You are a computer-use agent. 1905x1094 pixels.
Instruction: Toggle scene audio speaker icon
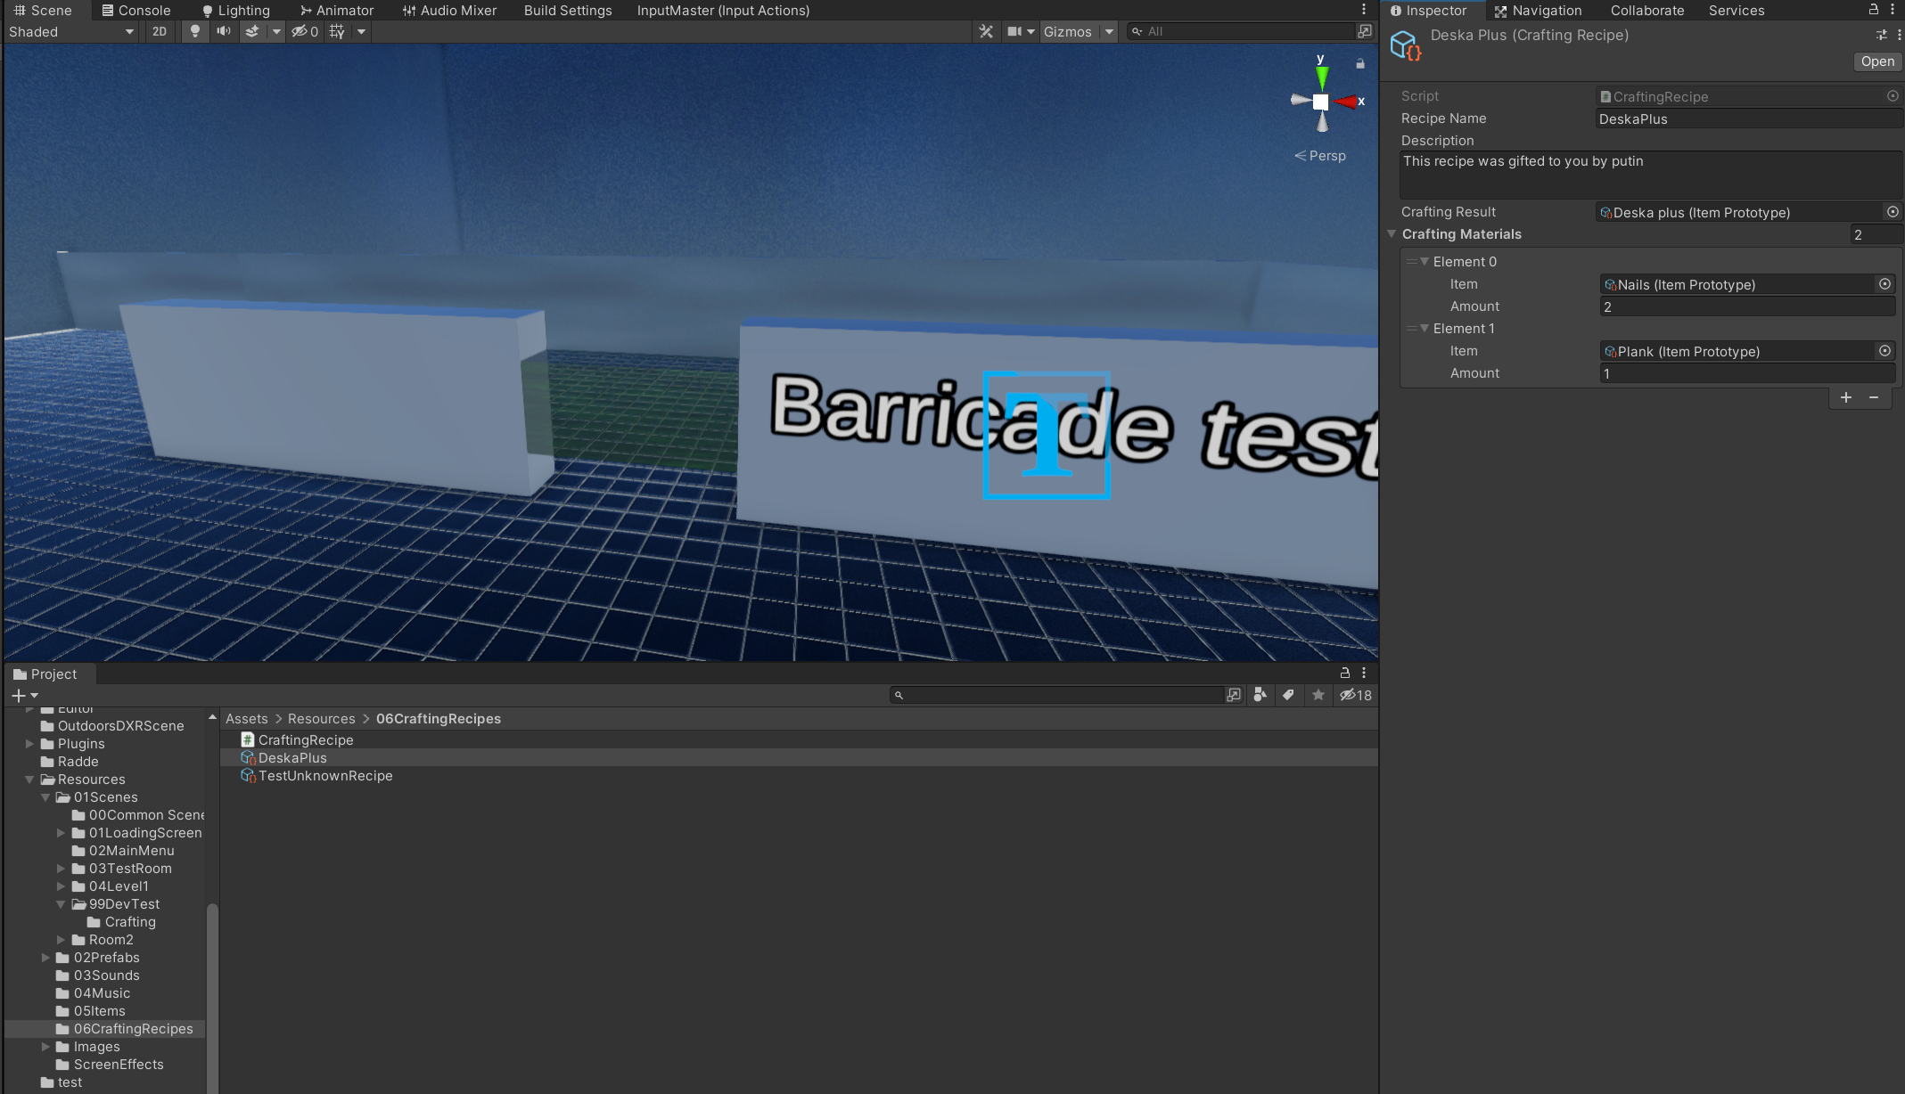[x=224, y=31]
